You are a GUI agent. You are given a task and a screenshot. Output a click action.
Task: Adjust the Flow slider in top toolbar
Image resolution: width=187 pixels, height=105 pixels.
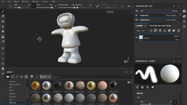44,8
